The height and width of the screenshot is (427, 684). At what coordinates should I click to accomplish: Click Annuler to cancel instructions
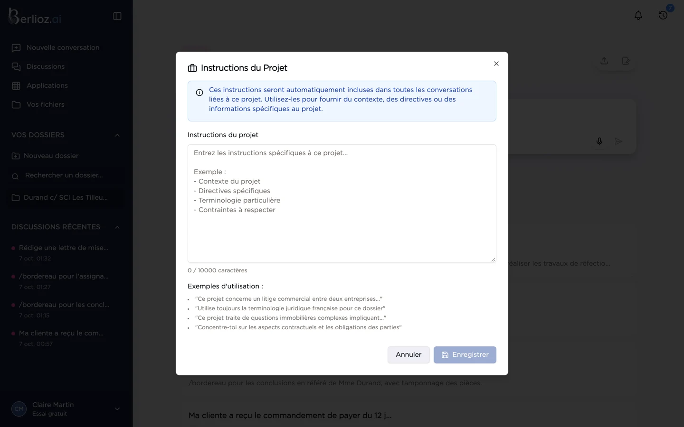coord(408,355)
